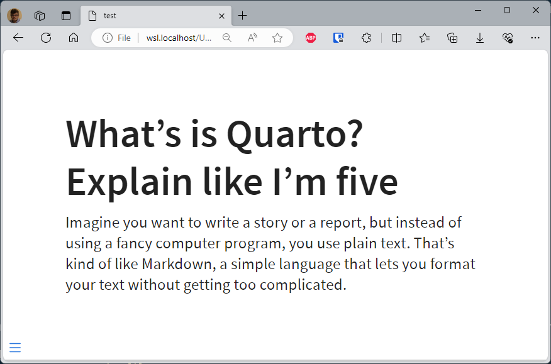Open the zoom out magnifier in address bar
The image size is (551, 364).
point(227,38)
